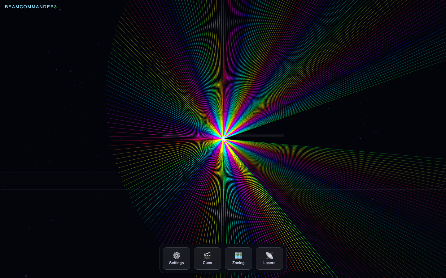Screen dimensions: 446x278
Task: Open the Lasers satellite dish button
Action: point(269,259)
